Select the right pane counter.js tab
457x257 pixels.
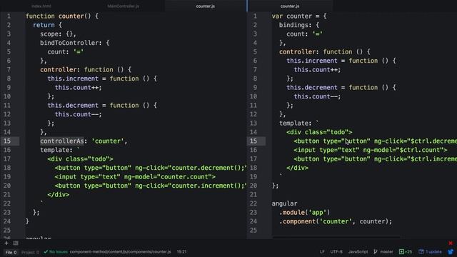pos(290,6)
